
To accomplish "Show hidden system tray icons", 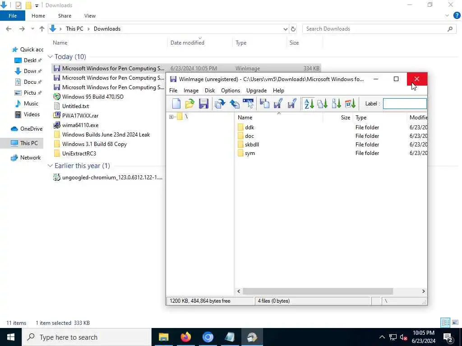I will pos(382,337).
